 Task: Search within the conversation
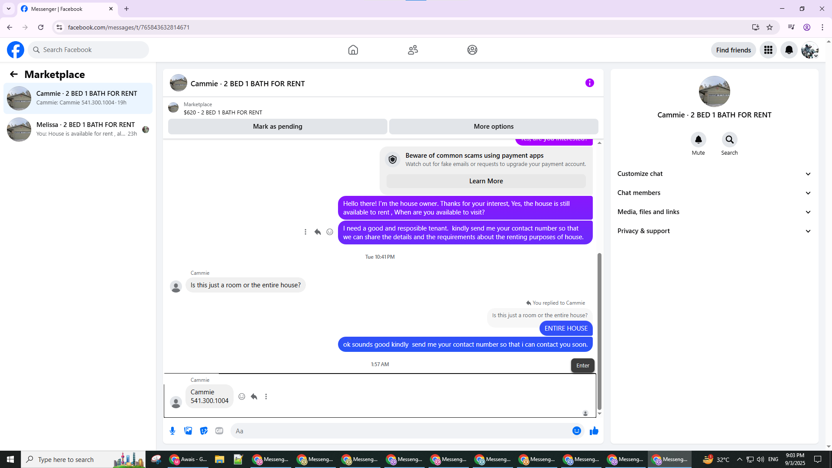[730, 140]
